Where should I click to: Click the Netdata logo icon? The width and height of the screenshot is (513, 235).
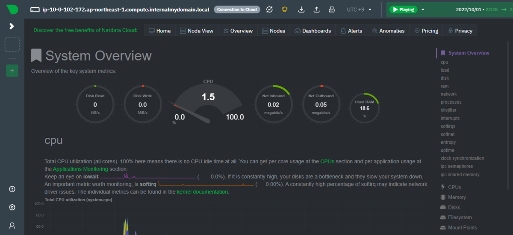point(12,9)
